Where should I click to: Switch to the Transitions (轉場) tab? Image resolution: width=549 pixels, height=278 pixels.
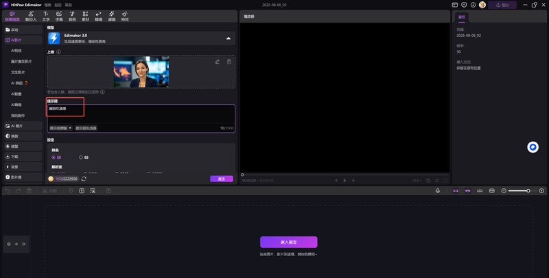98,16
